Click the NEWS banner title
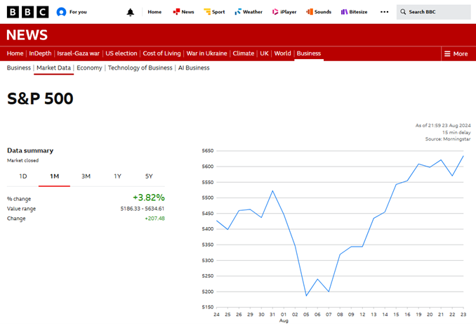 (27, 35)
